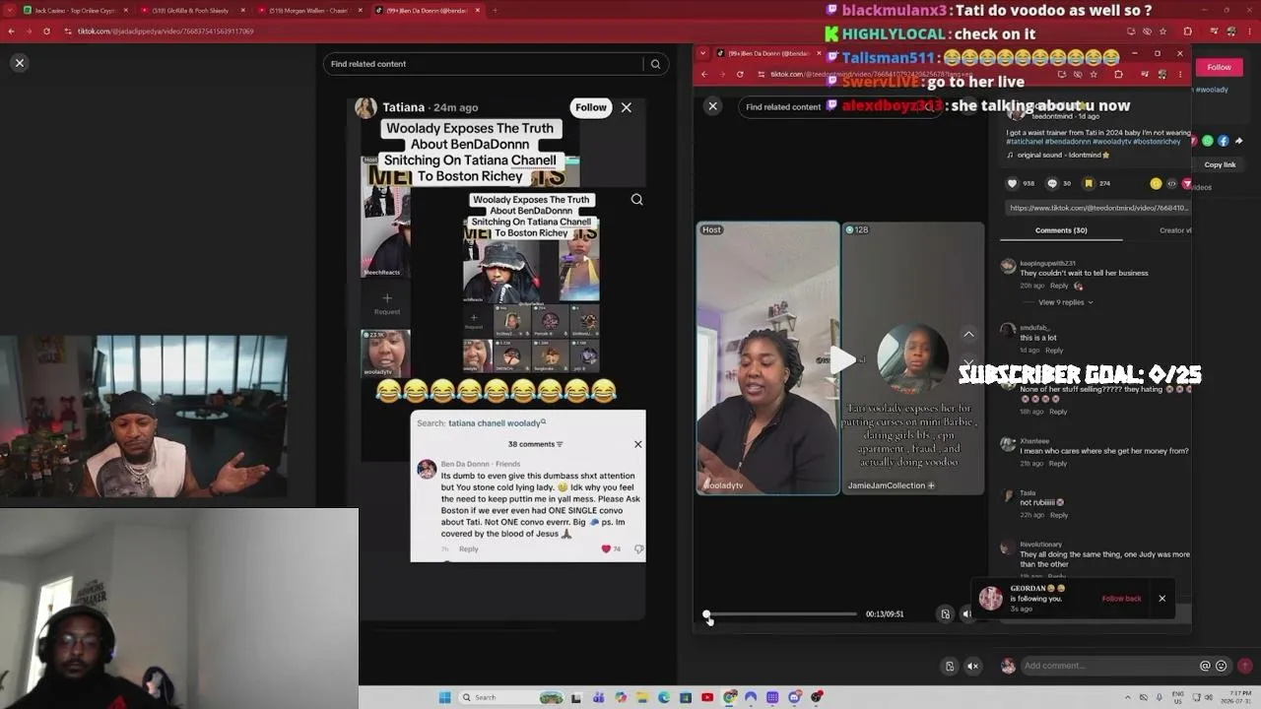Reply to the "this is a lot" comment
Viewport: 1261px width, 709px height.
coord(1054,351)
